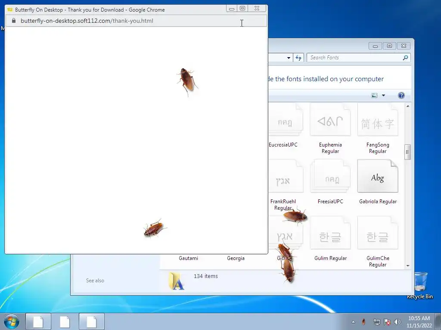Minimize the Fonts window

point(375,46)
